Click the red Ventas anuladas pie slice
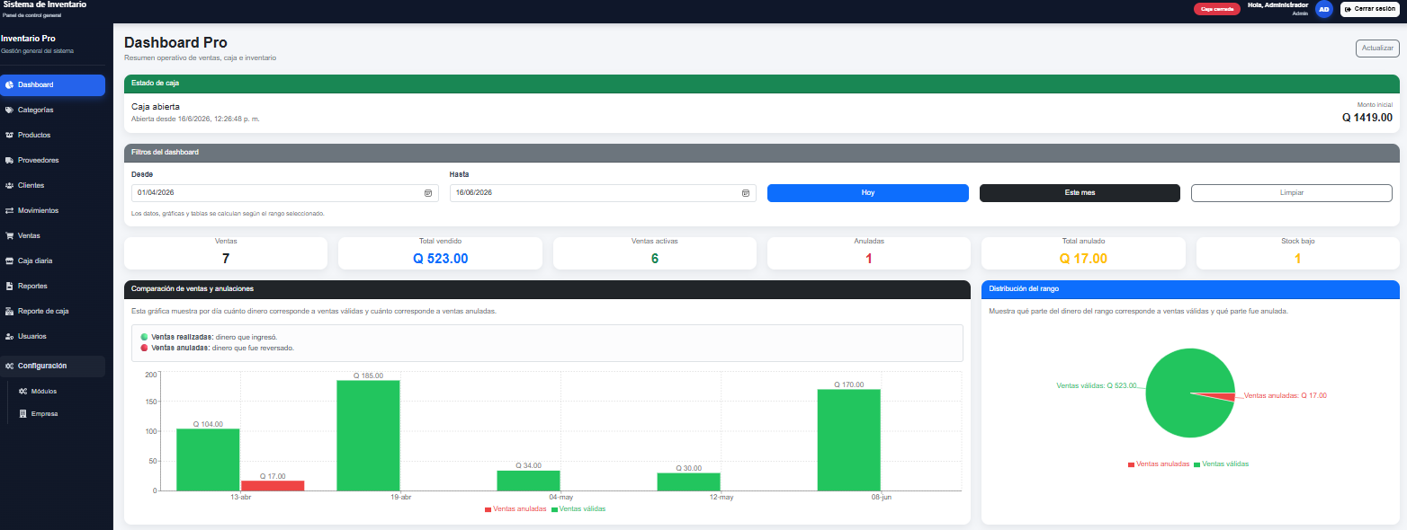Screen dimensions: 1407x530 (1223, 396)
